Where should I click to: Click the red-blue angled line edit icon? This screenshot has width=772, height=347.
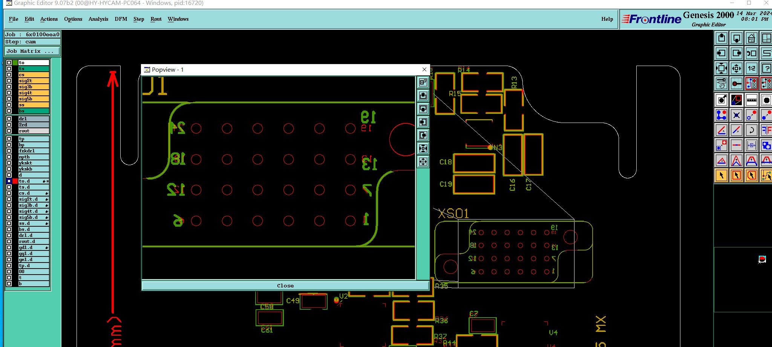click(721, 130)
